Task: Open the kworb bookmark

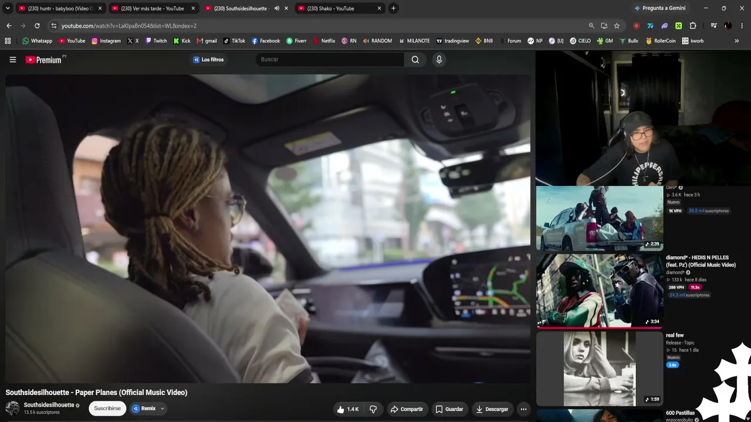Action: (693, 41)
